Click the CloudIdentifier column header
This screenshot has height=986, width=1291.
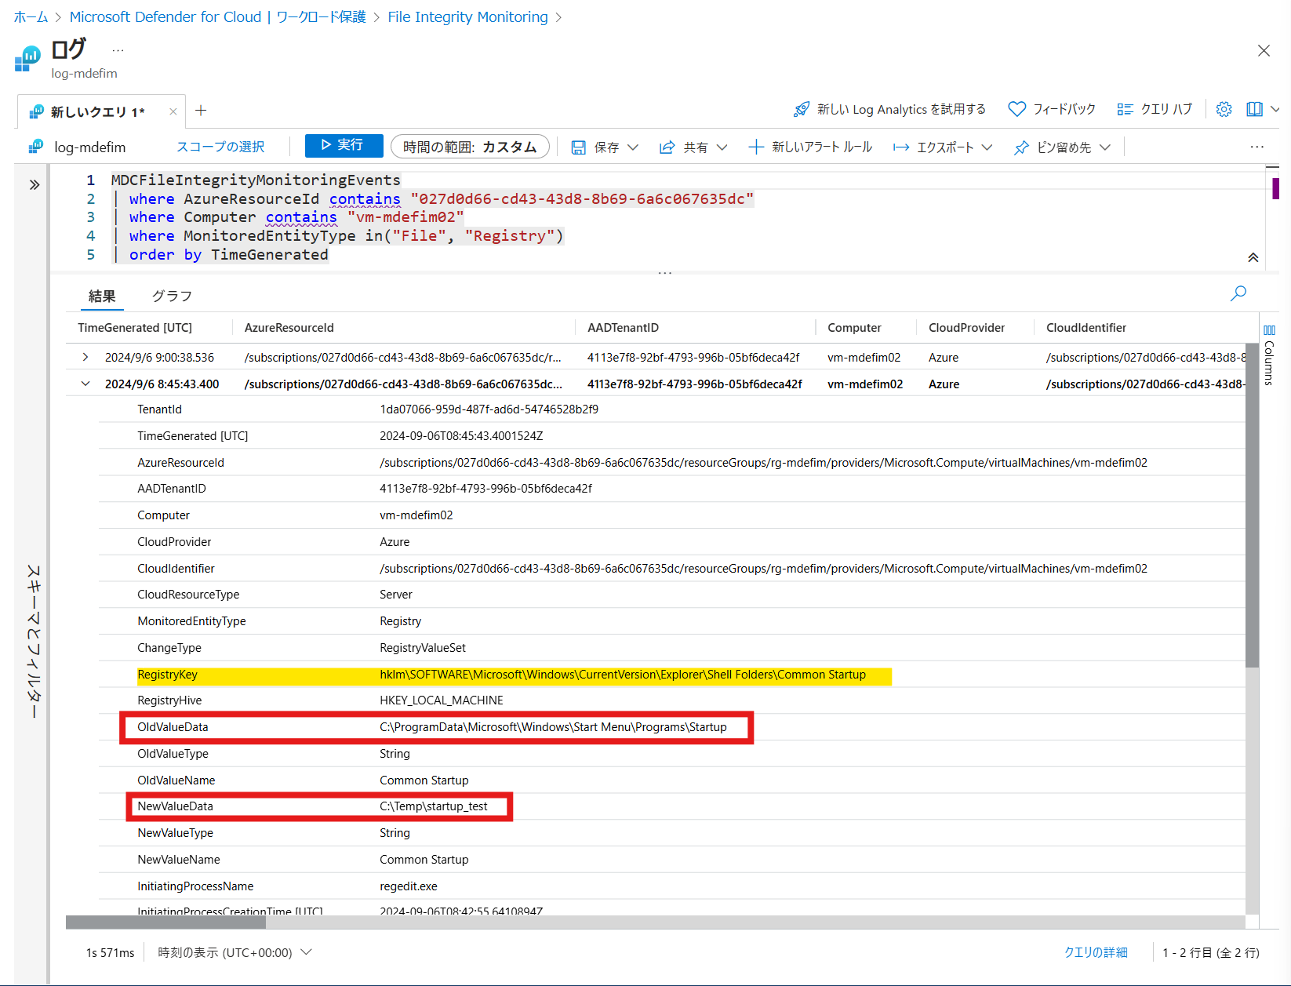[x=1086, y=328]
